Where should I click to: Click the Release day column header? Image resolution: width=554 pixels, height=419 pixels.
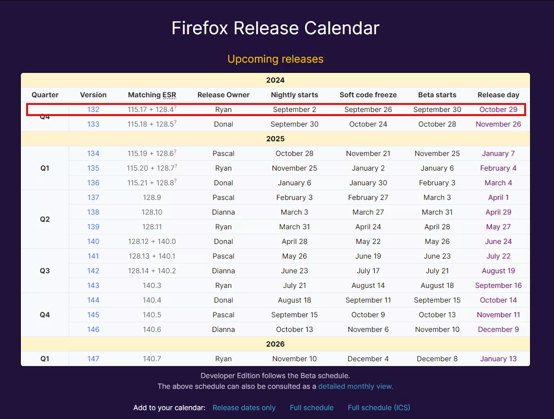(x=499, y=95)
